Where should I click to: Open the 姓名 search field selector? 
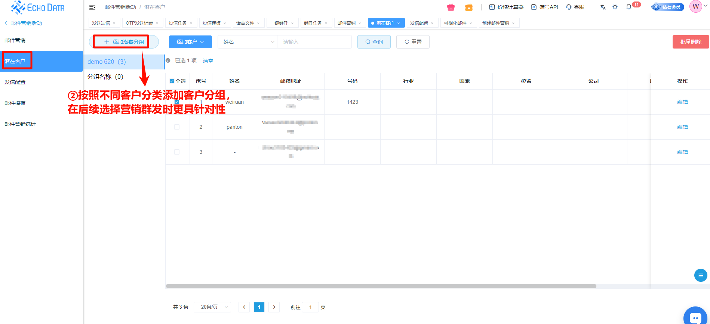[247, 42]
